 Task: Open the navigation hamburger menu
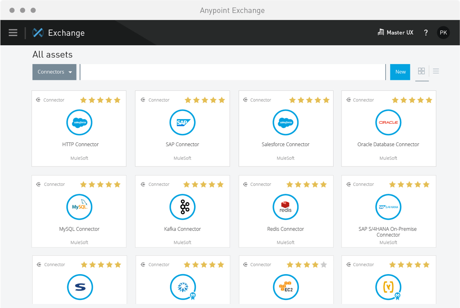[x=13, y=33]
